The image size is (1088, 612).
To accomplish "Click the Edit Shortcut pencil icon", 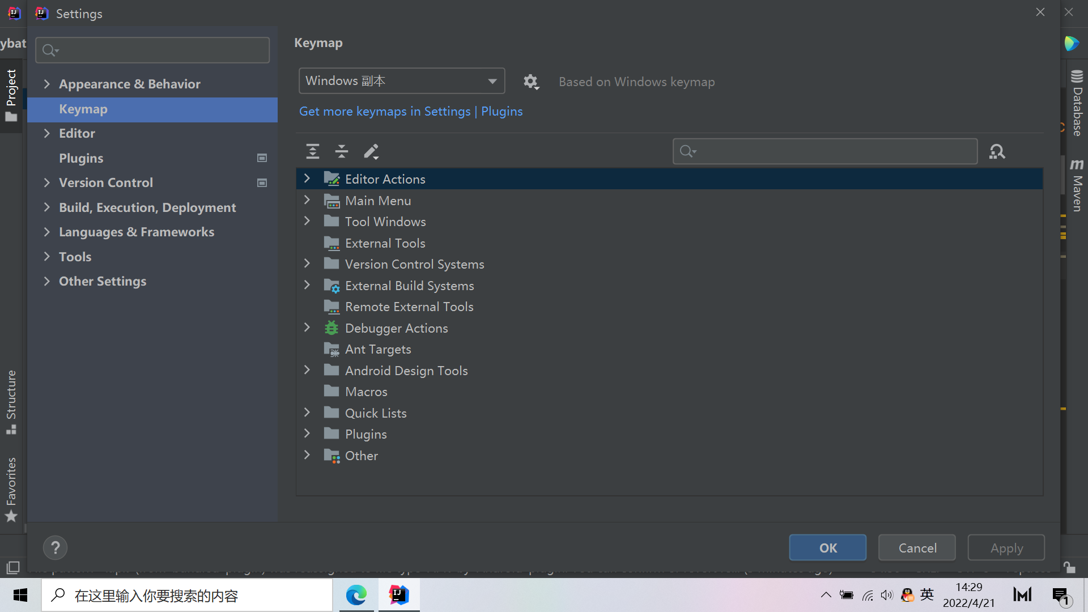I will 371,151.
